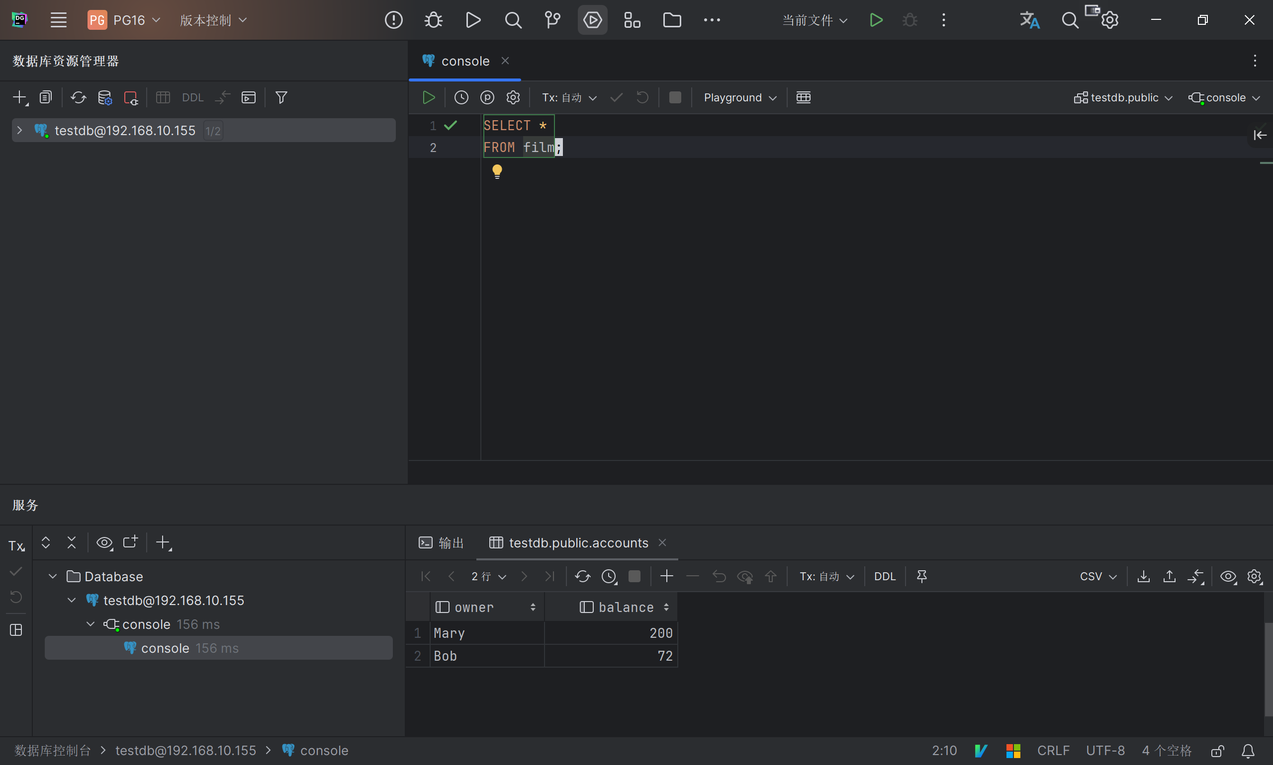
Task: Select the Mary owner cell
Action: coord(487,633)
